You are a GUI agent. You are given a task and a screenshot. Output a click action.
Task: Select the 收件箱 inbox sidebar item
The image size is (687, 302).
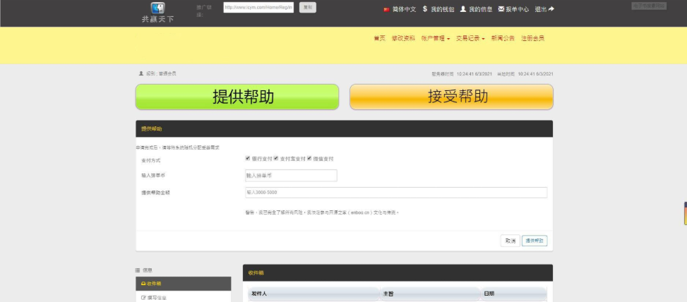pyautogui.click(x=183, y=284)
